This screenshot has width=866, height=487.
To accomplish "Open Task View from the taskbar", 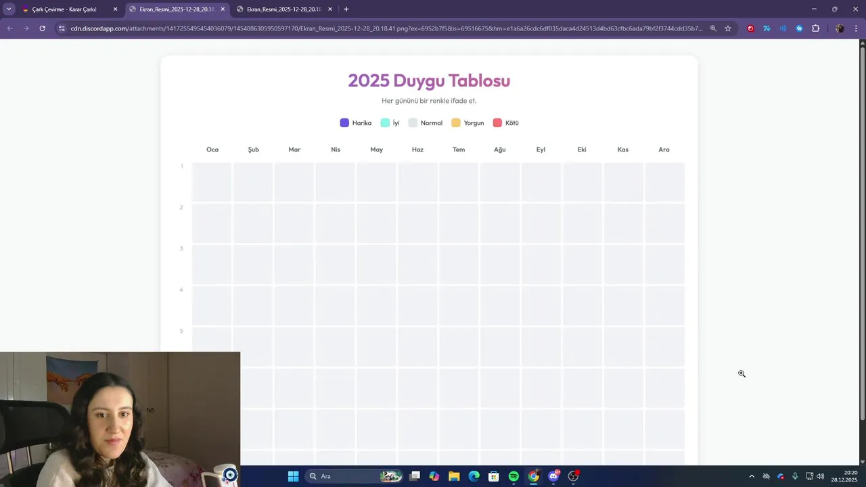I will click(x=415, y=476).
